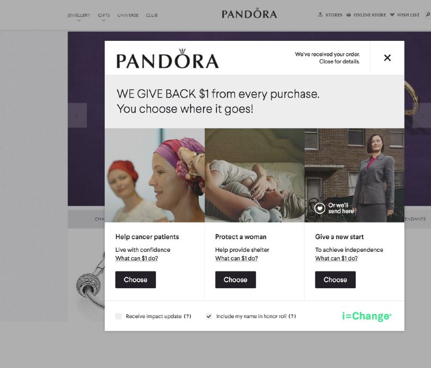Open What can $1 do under Give a new start

click(x=336, y=258)
